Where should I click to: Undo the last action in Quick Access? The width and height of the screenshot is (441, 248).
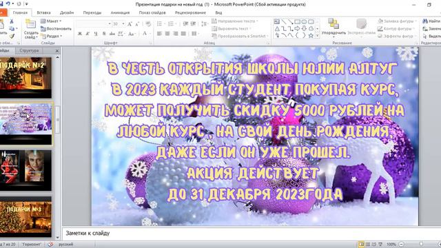click(8, 4)
